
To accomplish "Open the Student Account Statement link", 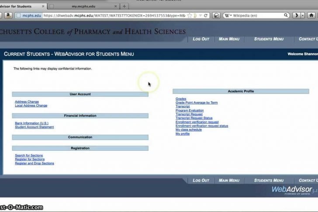I will coord(35,127).
